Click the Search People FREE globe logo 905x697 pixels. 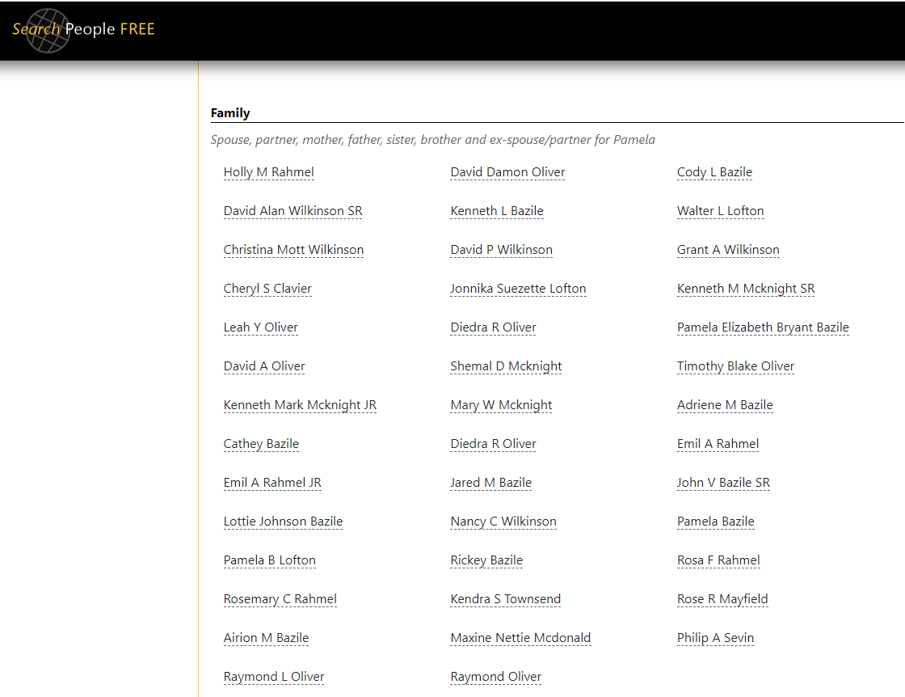(48, 31)
